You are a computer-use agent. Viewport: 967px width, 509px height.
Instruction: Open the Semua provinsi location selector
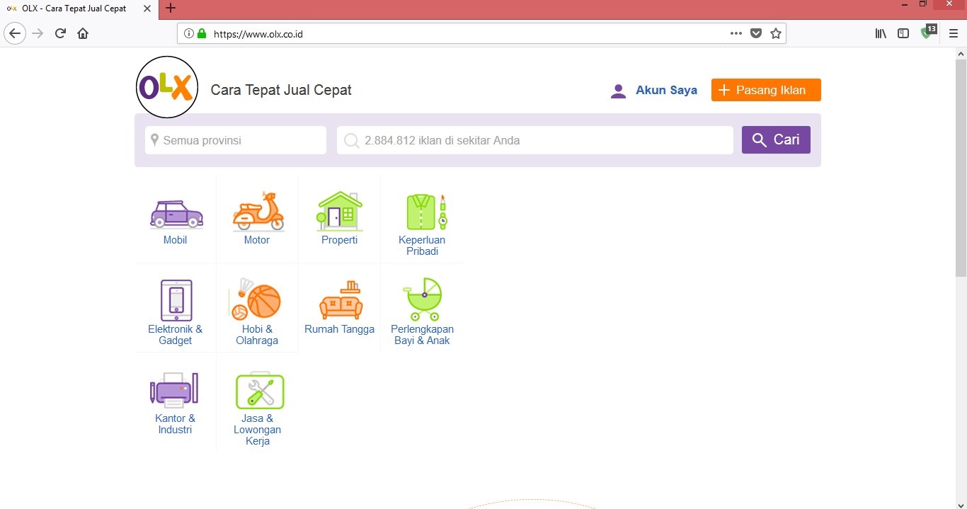pos(236,140)
